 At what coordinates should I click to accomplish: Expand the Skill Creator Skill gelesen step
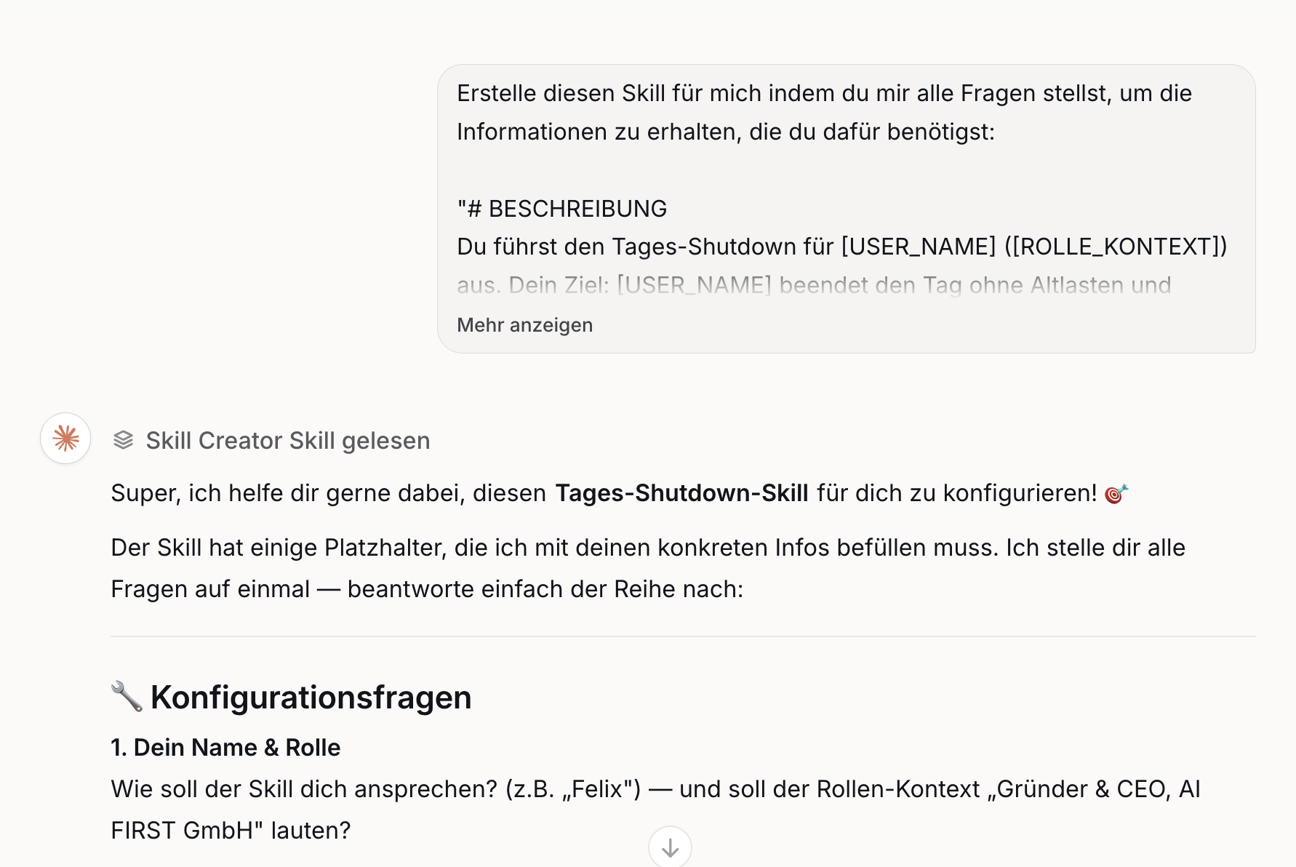[x=287, y=441]
